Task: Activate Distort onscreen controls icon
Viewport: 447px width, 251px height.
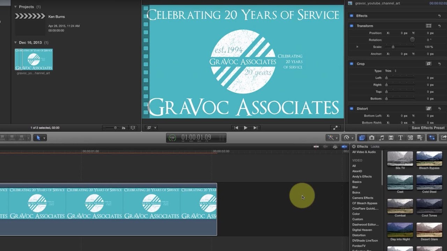Action: (429, 109)
